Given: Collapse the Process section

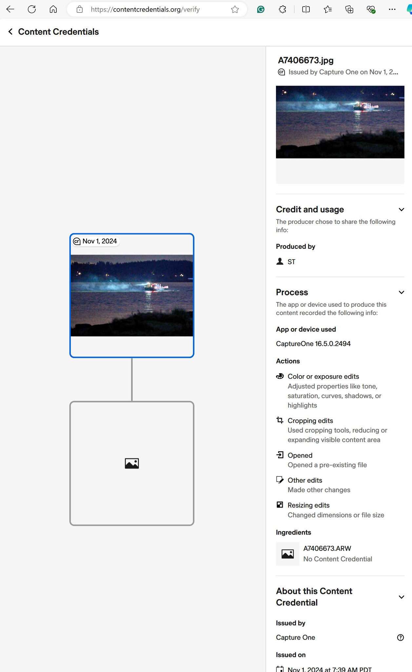Looking at the screenshot, I should point(401,292).
